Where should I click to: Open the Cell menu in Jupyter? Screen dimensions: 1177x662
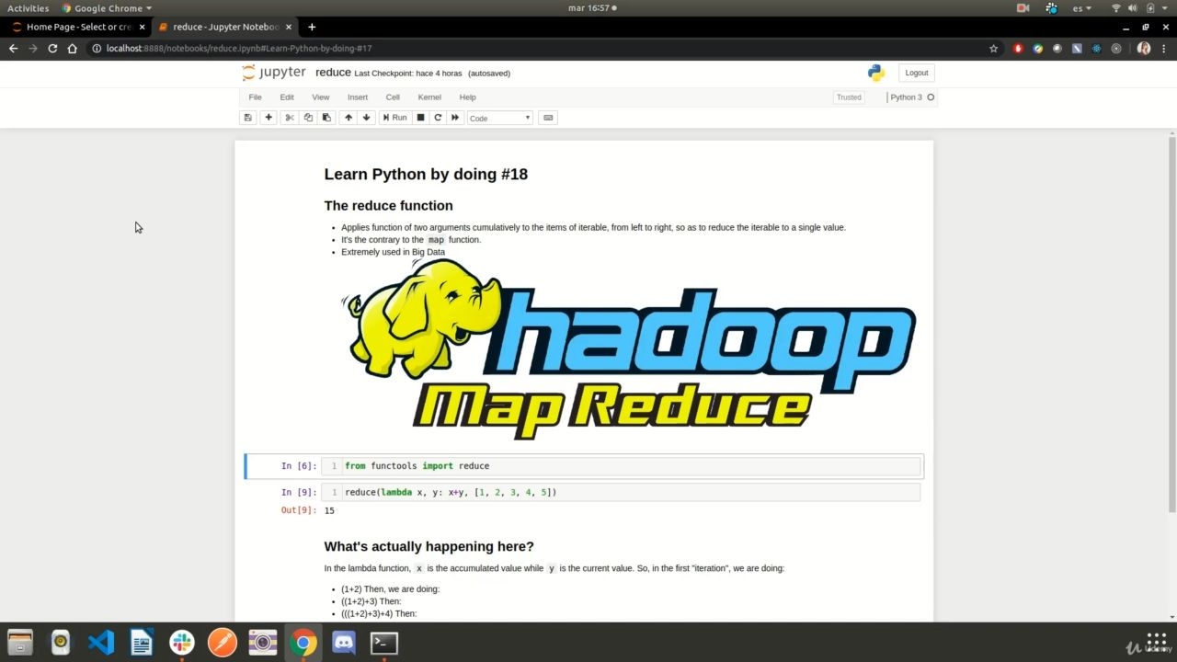pyautogui.click(x=393, y=97)
